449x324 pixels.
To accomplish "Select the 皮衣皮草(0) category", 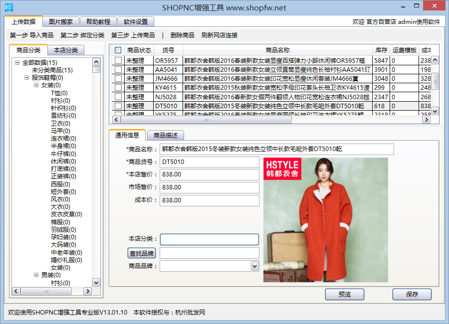I will coord(66,214).
